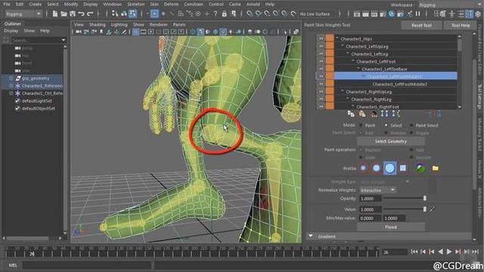Viewport: 484px width, 272px height.
Task: Open the Normalize Weights Interactive dropdown
Action: click(x=377, y=190)
